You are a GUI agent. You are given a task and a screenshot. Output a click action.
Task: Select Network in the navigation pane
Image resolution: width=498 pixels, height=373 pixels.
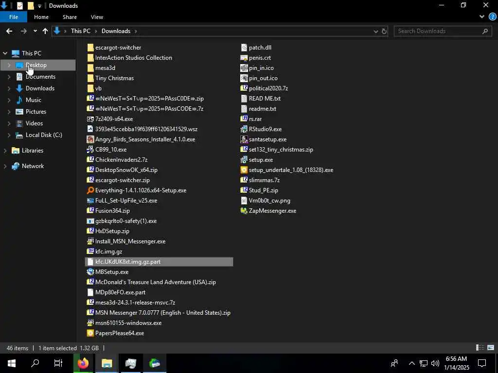click(33, 166)
